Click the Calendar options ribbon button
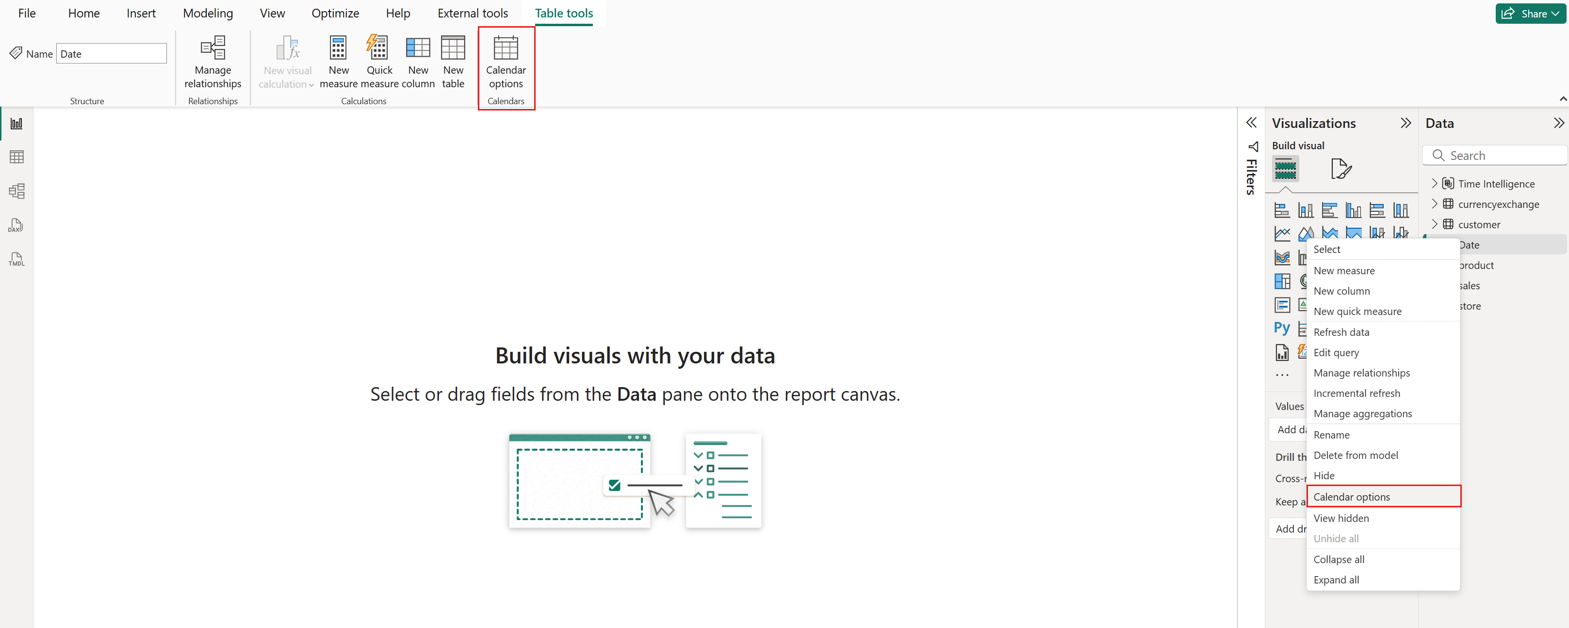This screenshot has height=628, width=1569. coord(506,62)
